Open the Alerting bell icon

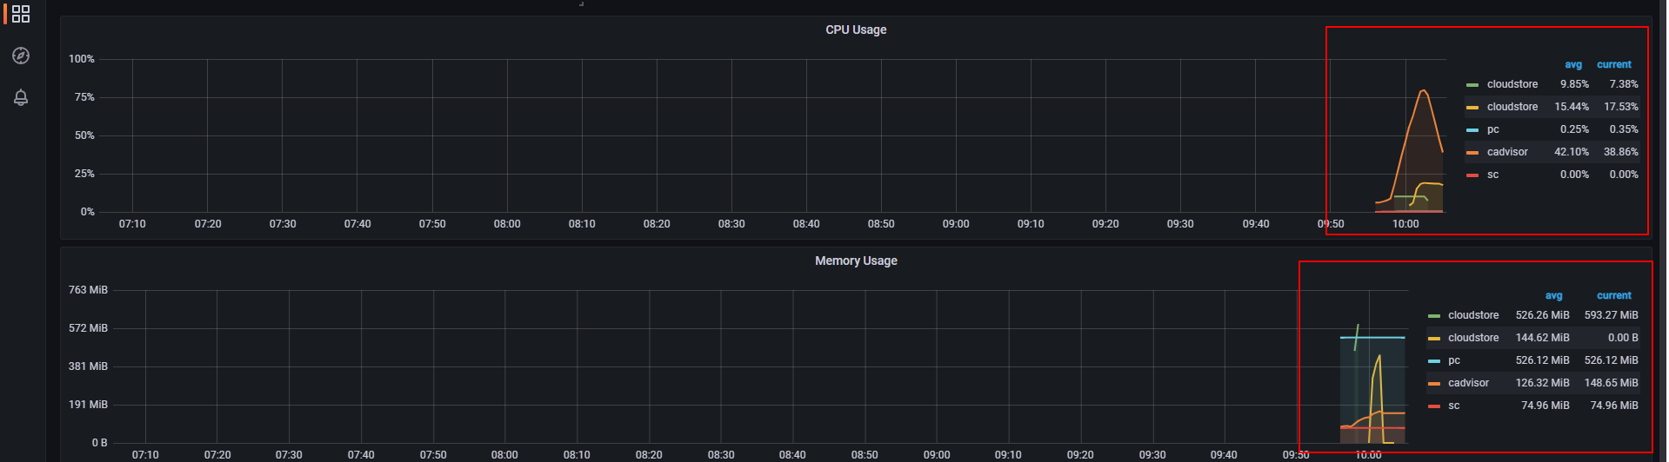[21, 97]
